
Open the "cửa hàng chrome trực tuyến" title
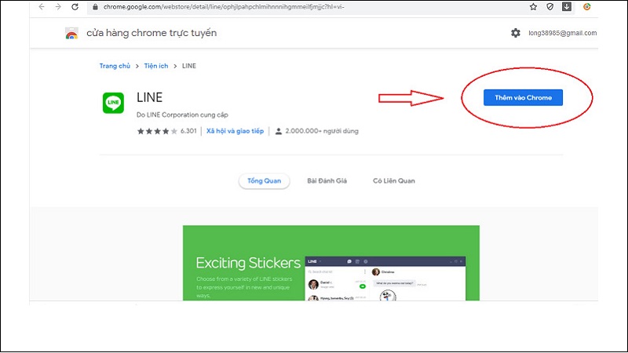pyautogui.click(x=152, y=33)
